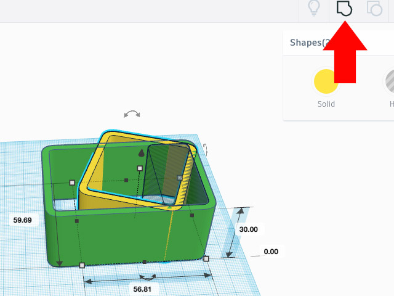Click the curved rotation arrow above the shapes
This screenshot has height=296, width=394.
(132, 114)
